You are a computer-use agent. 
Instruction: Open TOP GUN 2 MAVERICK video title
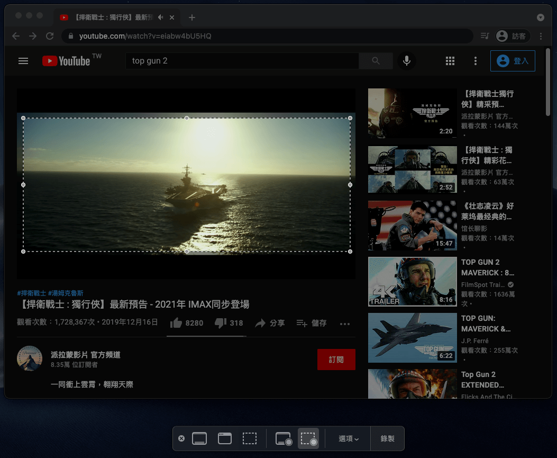point(487,267)
